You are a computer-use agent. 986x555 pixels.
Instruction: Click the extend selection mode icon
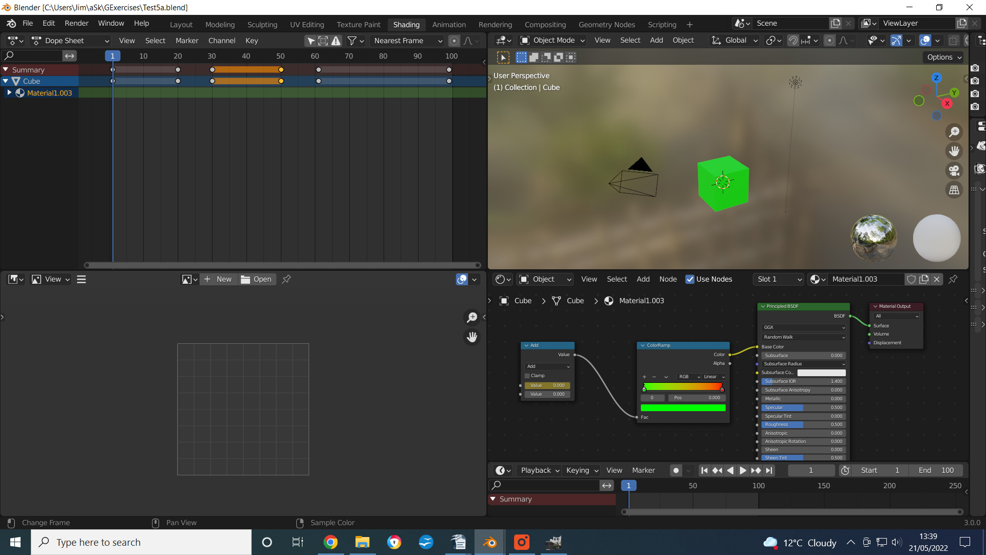pyautogui.click(x=534, y=57)
